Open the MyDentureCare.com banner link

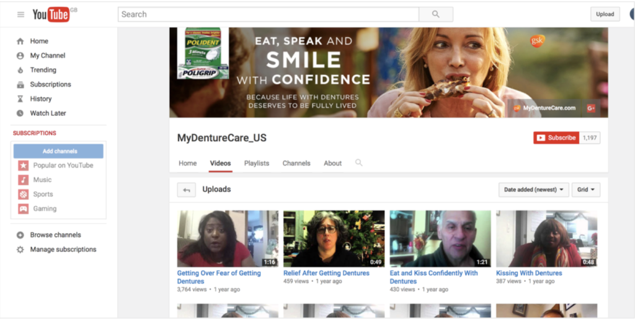click(545, 108)
